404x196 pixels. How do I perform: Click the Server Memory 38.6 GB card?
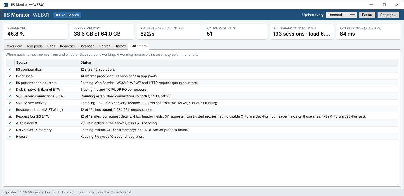(x=102, y=32)
